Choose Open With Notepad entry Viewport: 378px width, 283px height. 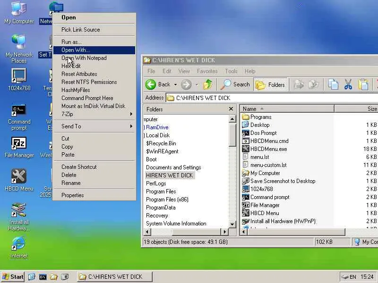coord(94,58)
